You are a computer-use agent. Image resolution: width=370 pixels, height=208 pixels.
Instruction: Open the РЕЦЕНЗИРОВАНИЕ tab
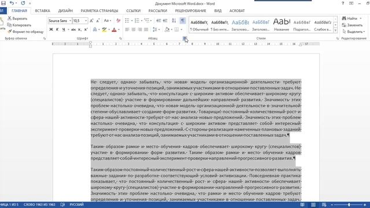(190, 10)
